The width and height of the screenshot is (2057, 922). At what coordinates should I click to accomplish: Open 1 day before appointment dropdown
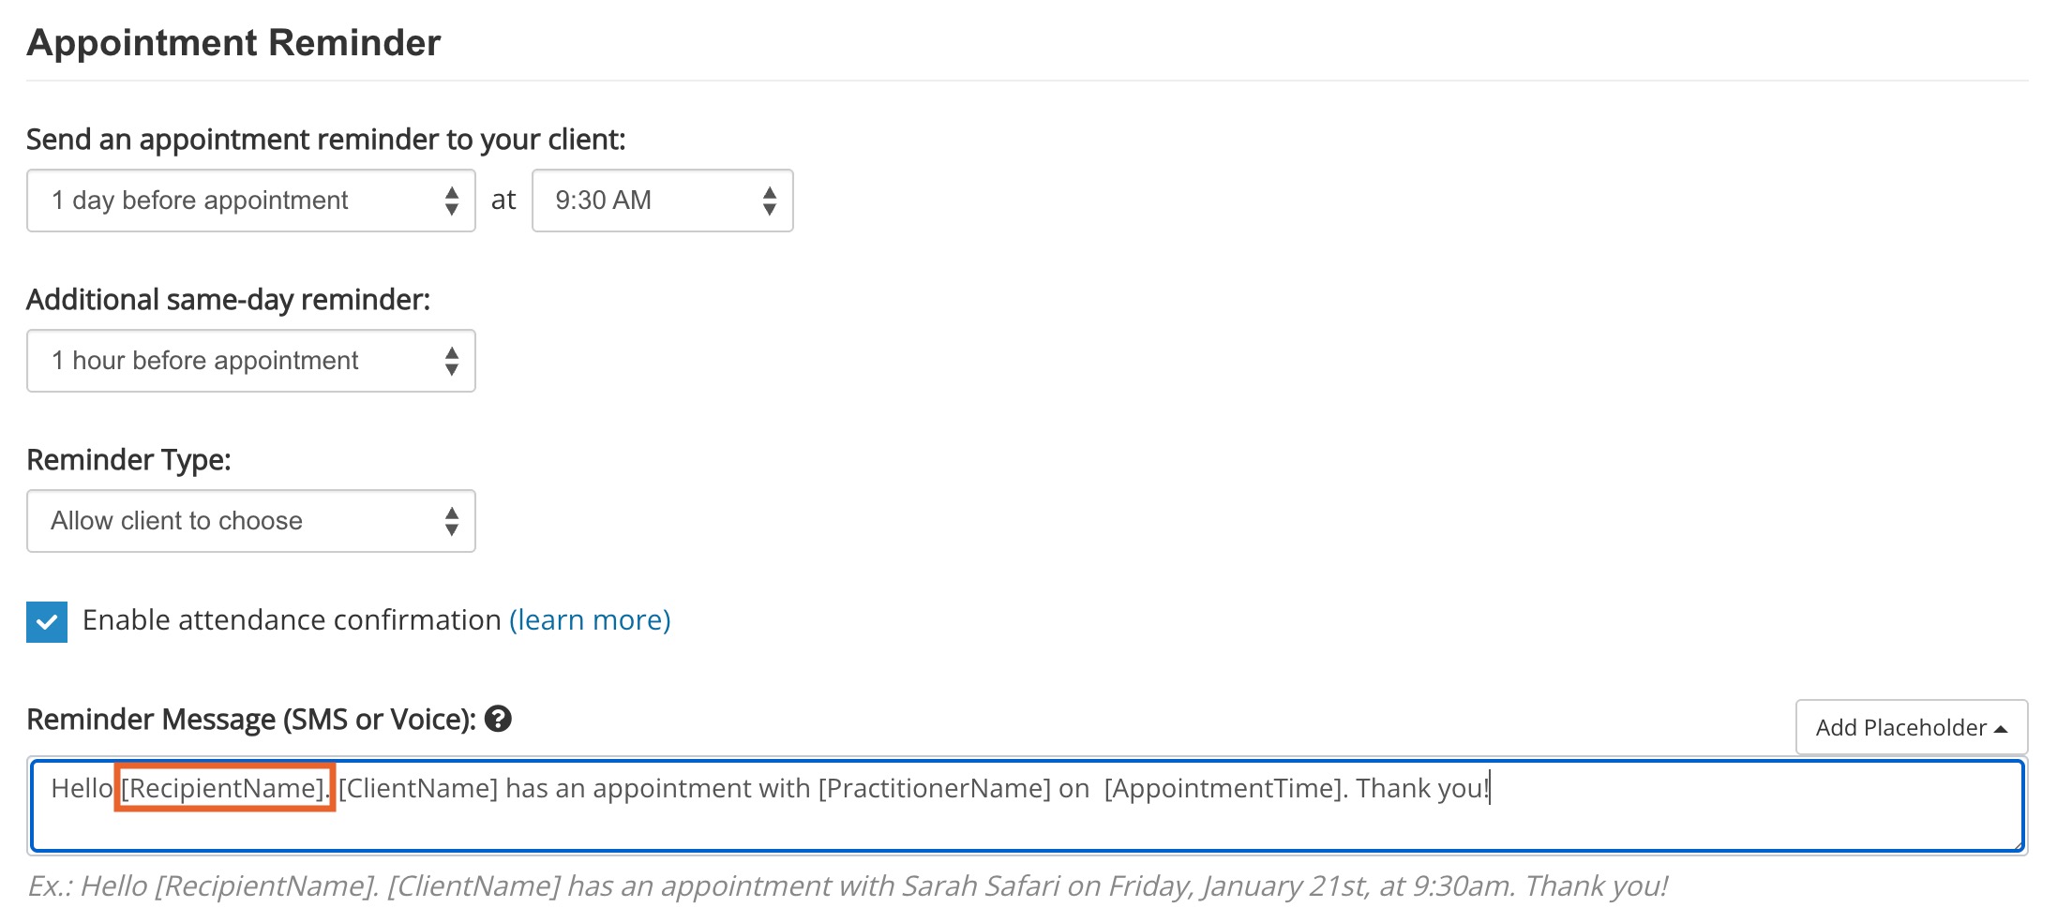tap(251, 201)
